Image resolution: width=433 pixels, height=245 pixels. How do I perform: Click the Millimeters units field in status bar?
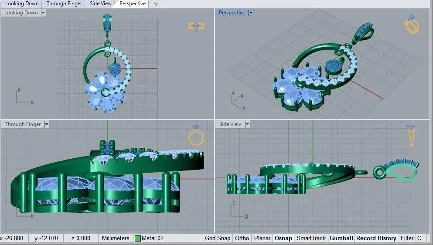pyautogui.click(x=116, y=238)
